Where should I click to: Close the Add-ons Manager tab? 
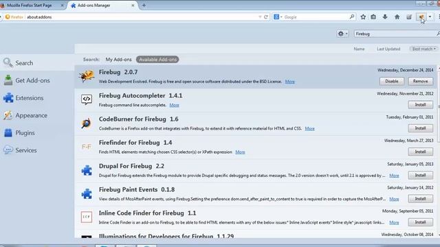[133, 5]
